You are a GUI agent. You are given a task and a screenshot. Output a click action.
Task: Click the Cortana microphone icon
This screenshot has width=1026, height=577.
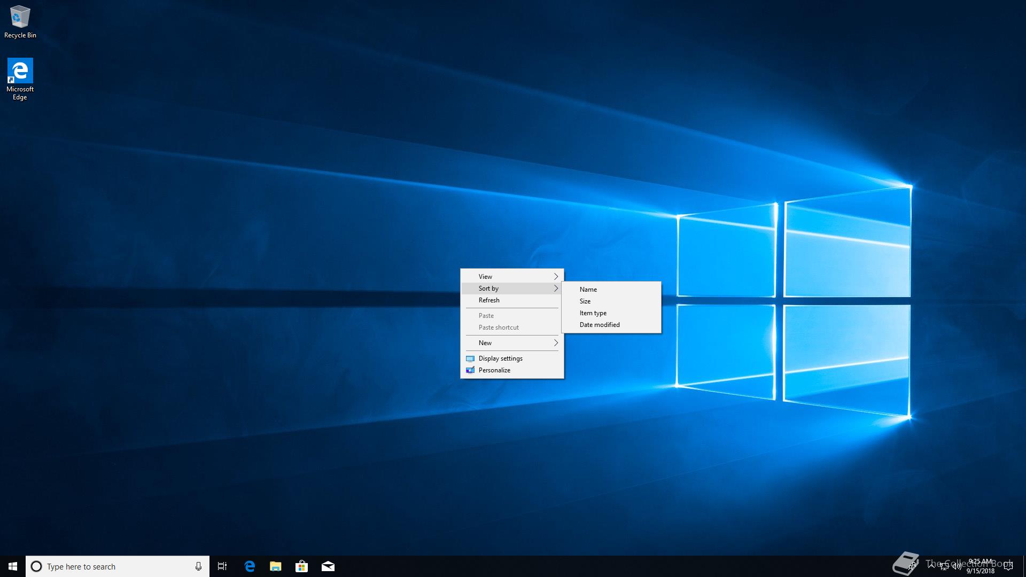click(198, 566)
